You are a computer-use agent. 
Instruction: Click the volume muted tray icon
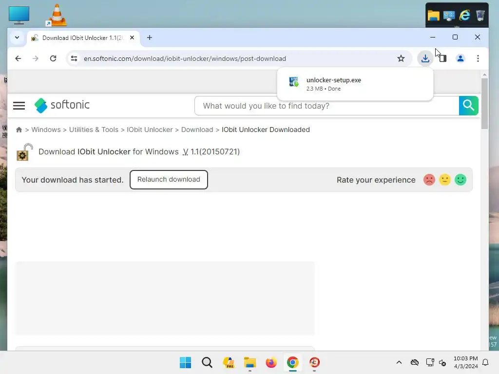pos(442,362)
